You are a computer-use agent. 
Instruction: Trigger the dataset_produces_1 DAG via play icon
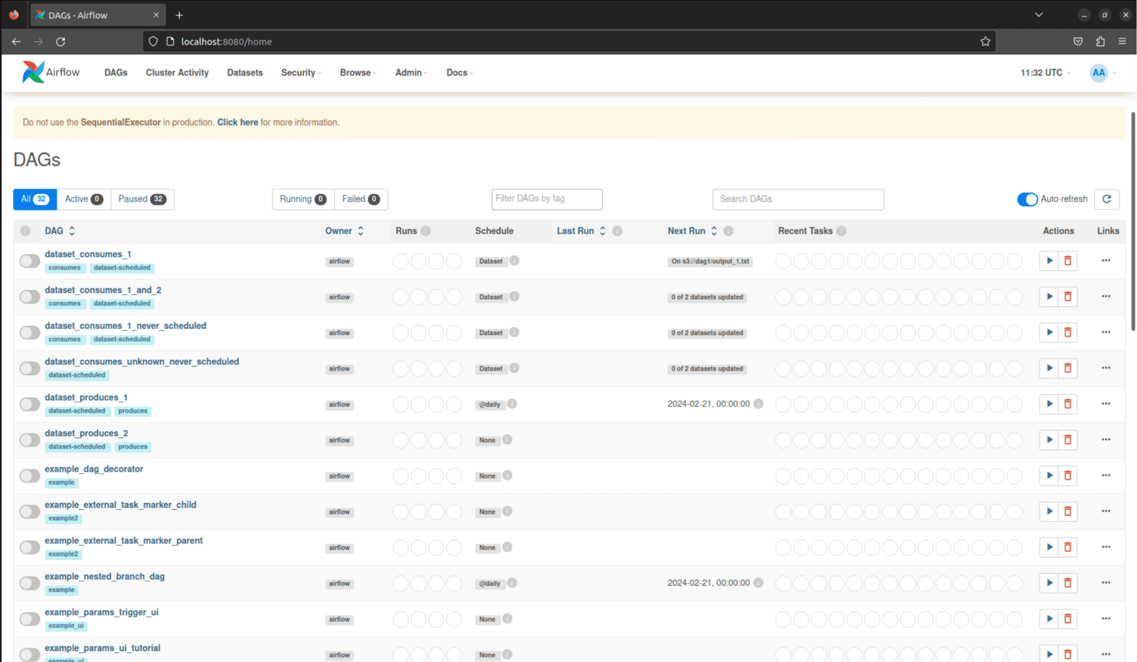[1049, 404]
